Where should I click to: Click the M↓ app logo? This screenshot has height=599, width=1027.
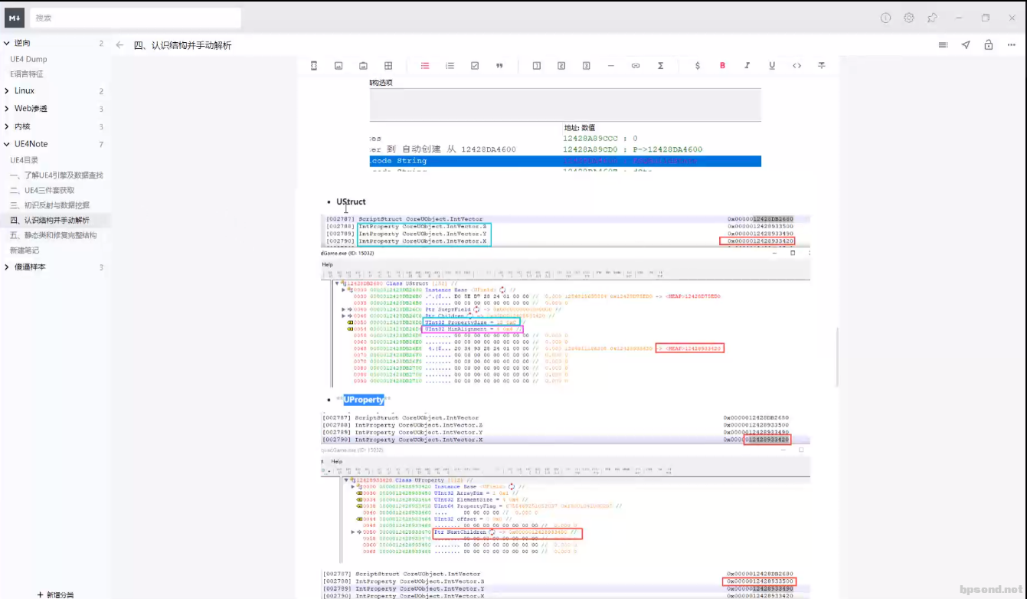click(x=15, y=18)
